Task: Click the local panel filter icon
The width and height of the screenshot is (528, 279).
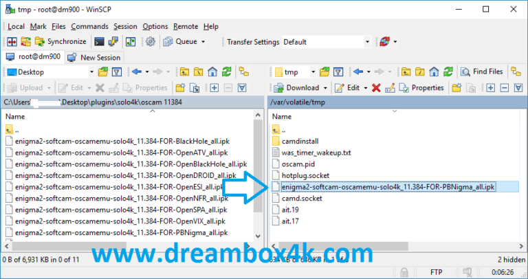Action: tap(116, 71)
